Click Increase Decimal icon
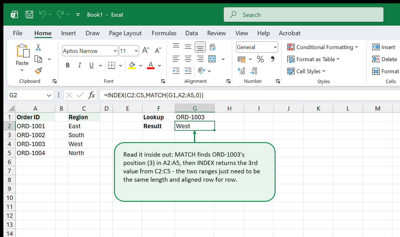400x237 pixels. (242, 71)
